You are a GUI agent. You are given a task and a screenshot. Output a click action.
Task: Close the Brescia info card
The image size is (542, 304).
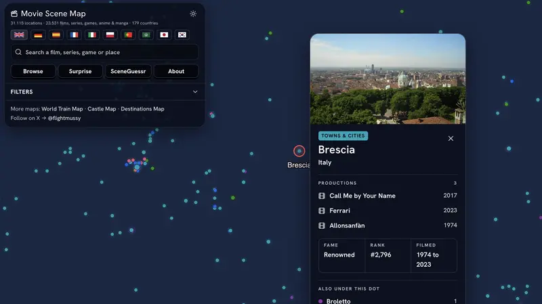451,139
